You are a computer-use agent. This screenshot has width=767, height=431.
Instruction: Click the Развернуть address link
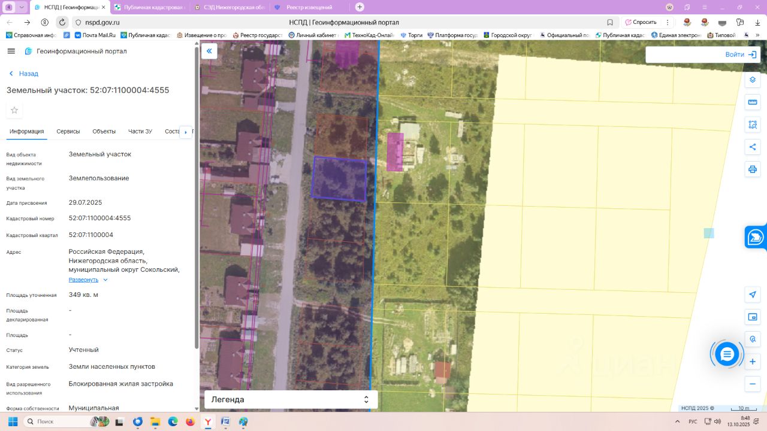(83, 280)
